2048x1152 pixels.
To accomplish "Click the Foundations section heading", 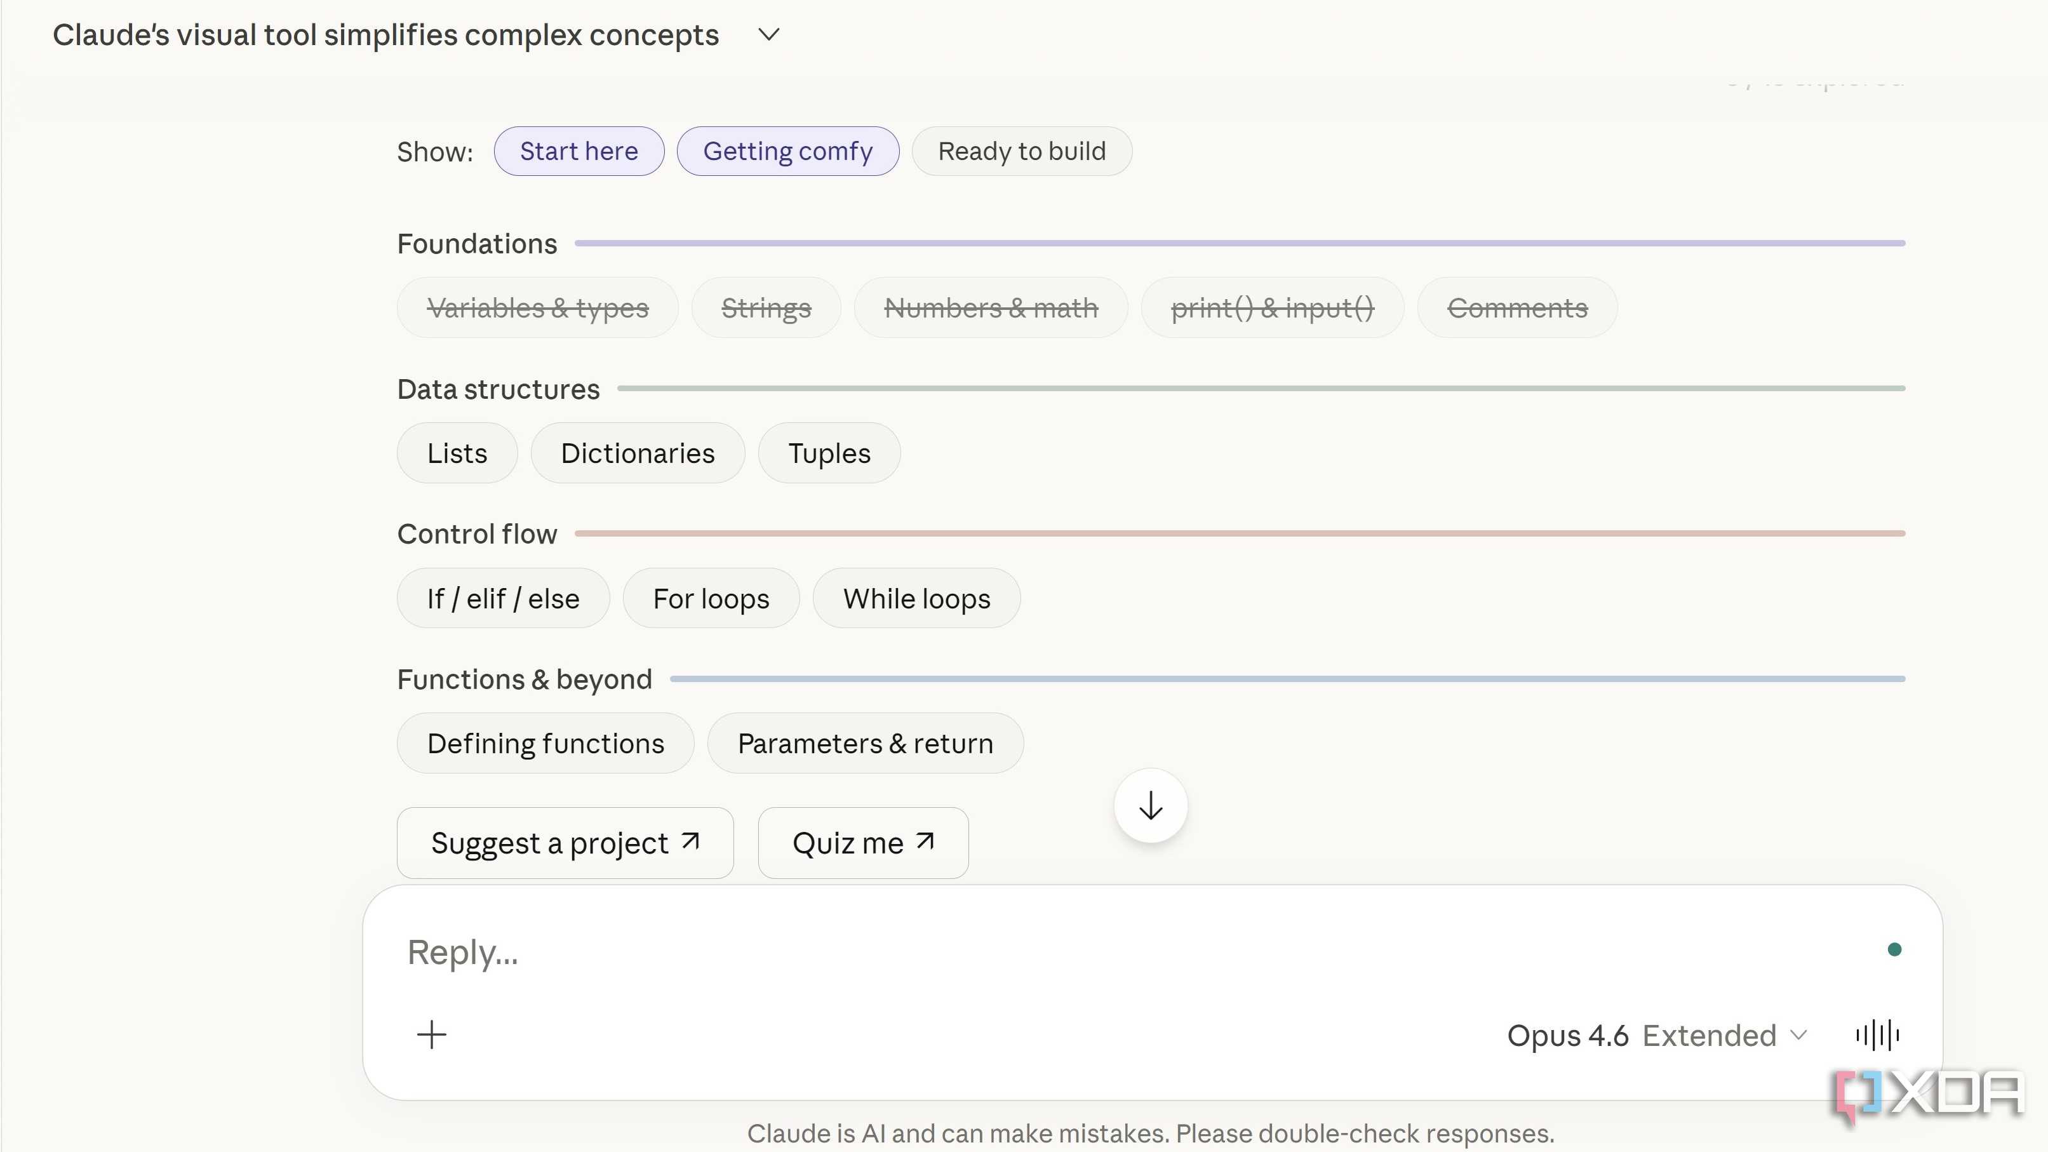I will click(x=477, y=243).
